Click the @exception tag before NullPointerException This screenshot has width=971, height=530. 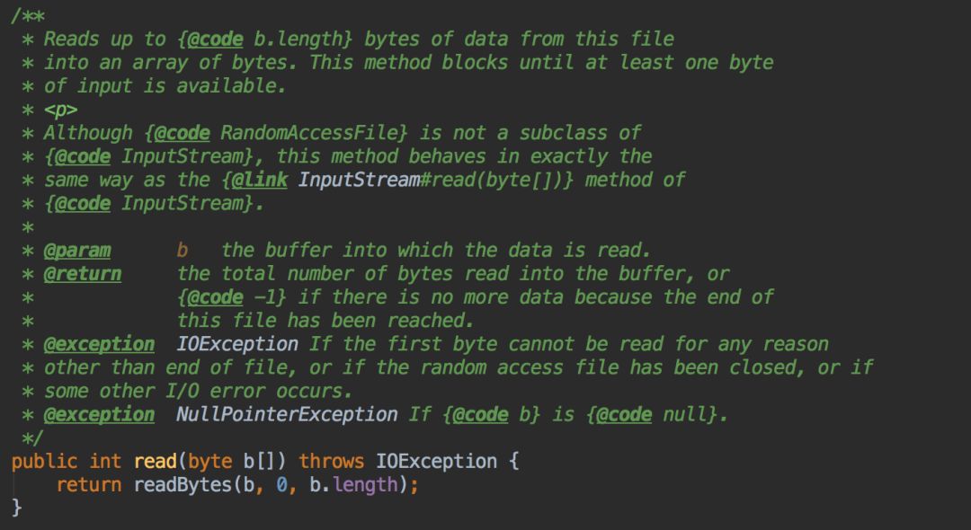click(99, 415)
